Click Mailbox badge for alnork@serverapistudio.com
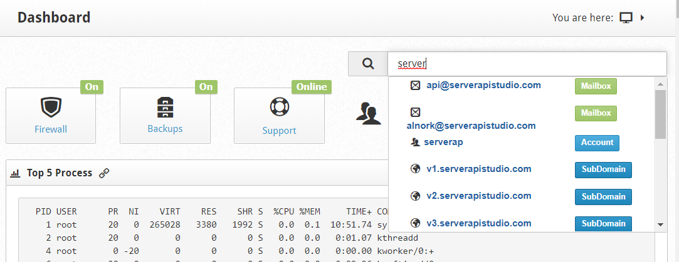The width and height of the screenshot is (679, 262). point(596,113)
